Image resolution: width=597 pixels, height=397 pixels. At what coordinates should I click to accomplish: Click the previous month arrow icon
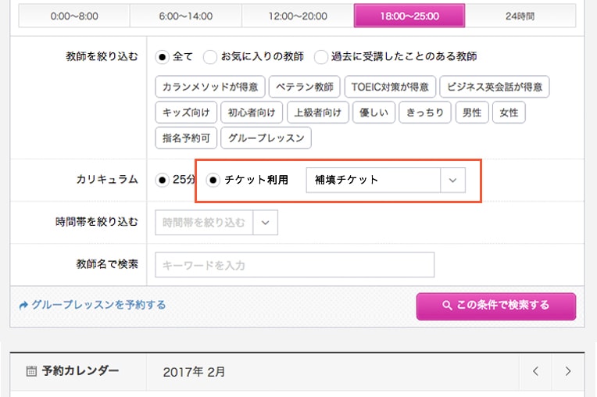click(x=535, y=372)
